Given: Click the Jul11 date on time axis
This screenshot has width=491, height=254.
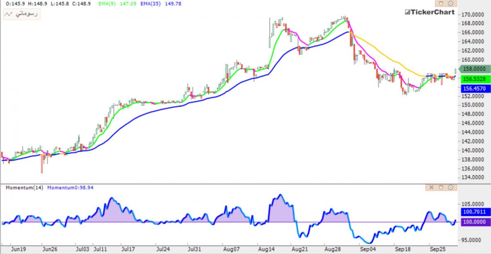Looking at the screenshot, I should 101,249.
